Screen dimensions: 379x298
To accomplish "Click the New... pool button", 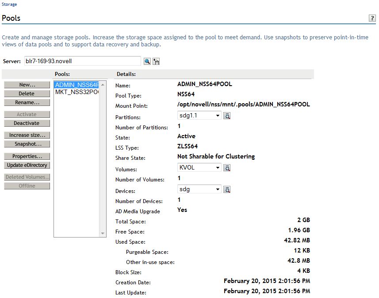I will (x=27, y=85).
